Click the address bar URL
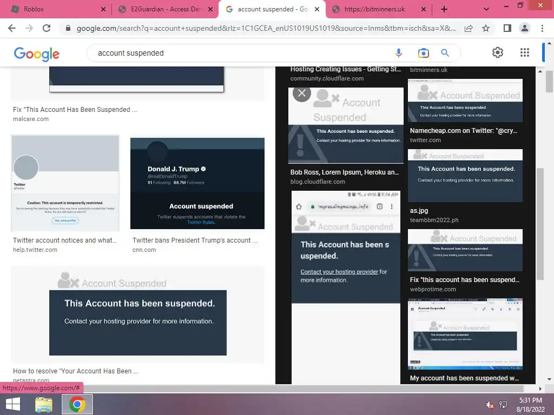The width and height of the screenshot is (554, 415). click(266, 28)
